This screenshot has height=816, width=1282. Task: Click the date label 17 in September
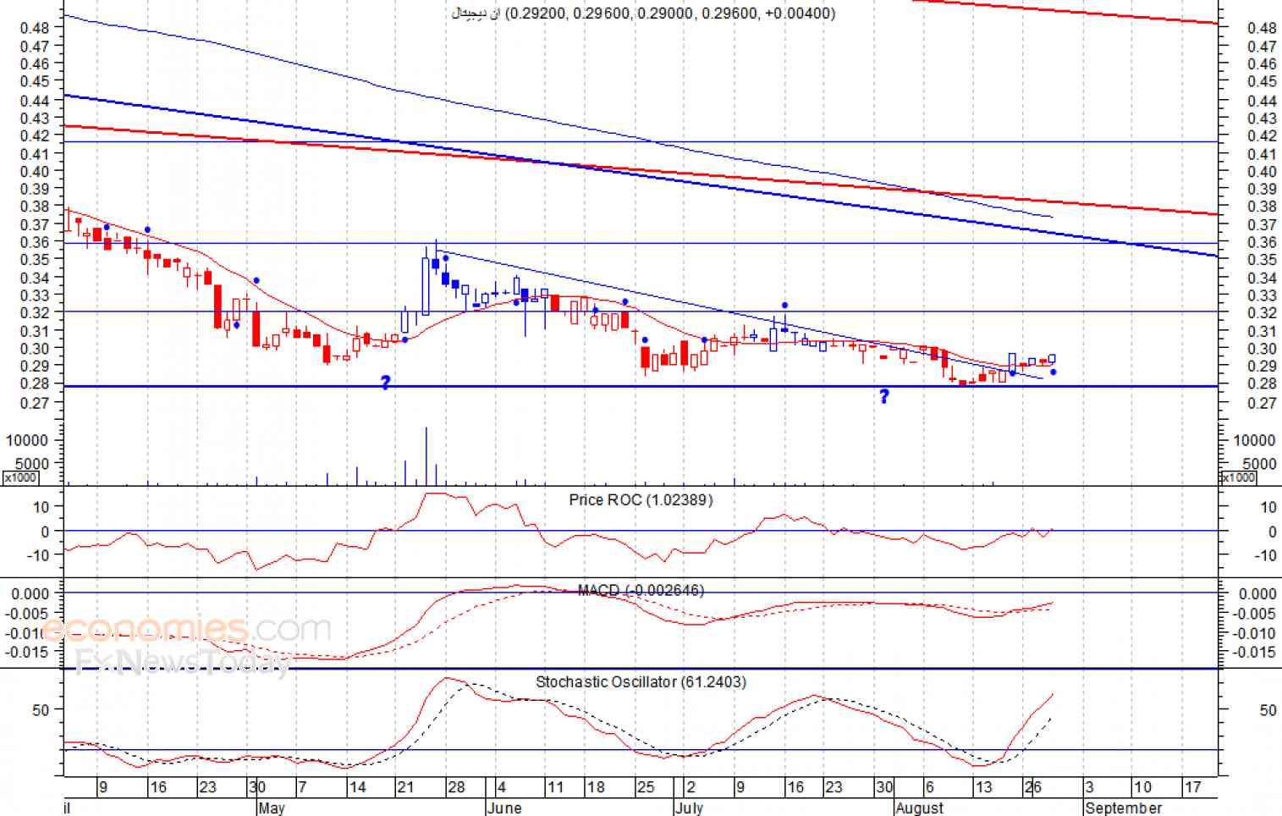tap(1192, 787)
